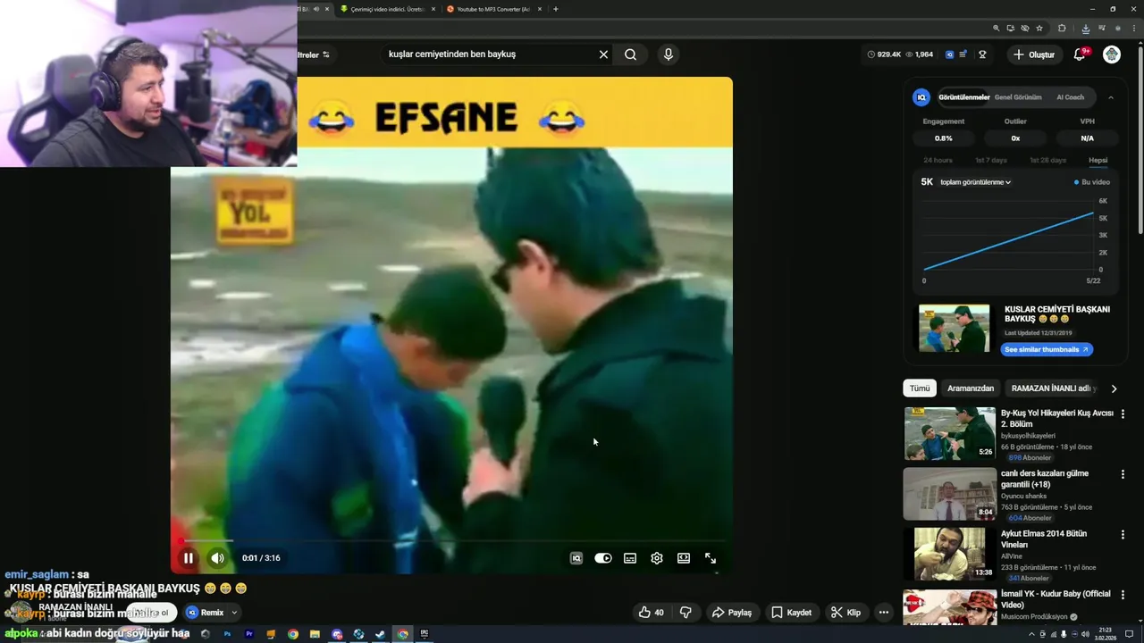Click the search magnifier button
The width and height of the screenshot is (1144, 643).
[631, 54]
